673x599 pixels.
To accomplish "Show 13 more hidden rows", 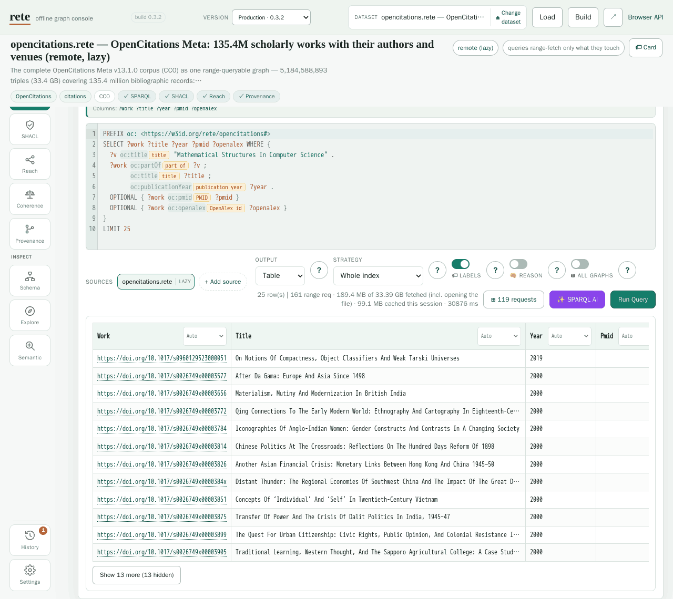I will point(137,575).
